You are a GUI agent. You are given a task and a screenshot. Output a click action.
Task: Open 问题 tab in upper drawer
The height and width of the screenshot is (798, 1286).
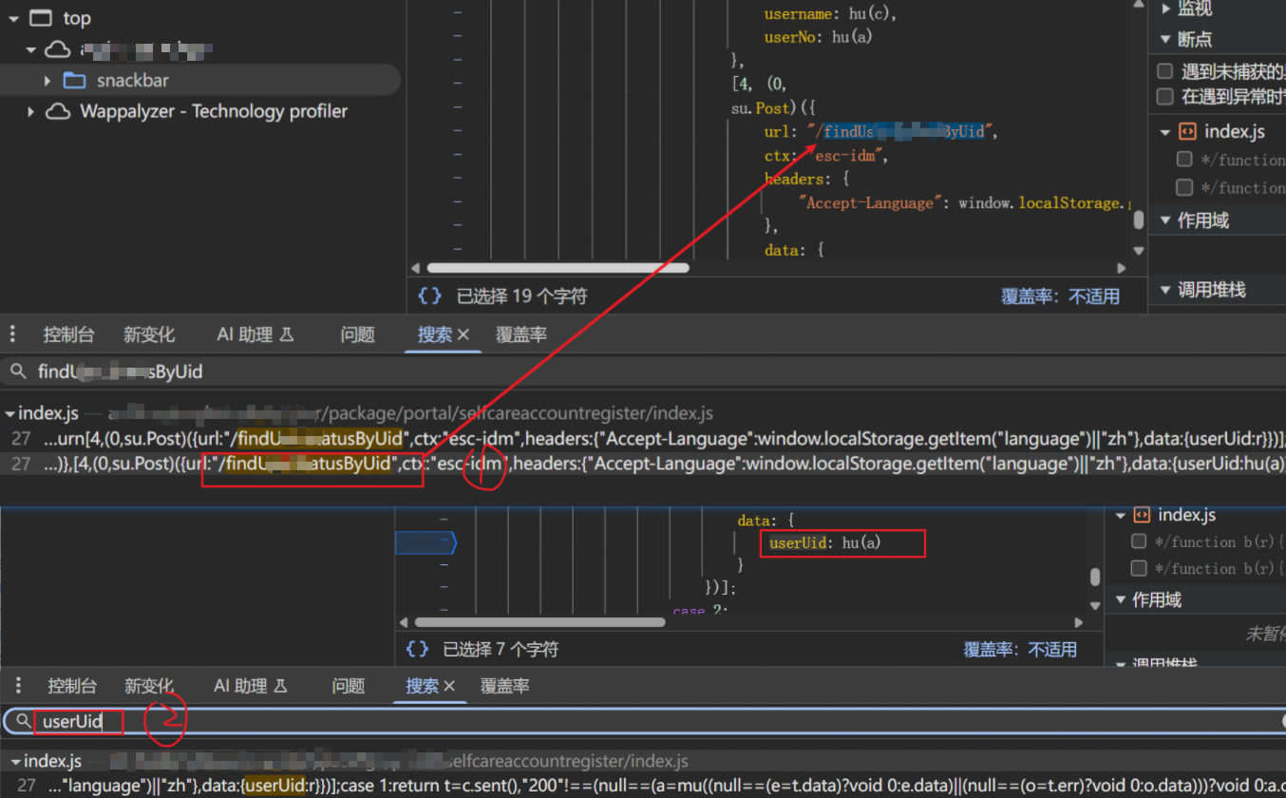coord(358,334)
